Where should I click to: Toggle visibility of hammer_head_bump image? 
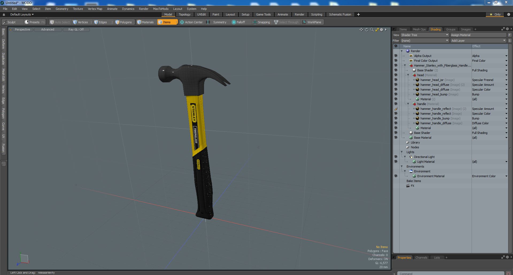pos(396,94)
